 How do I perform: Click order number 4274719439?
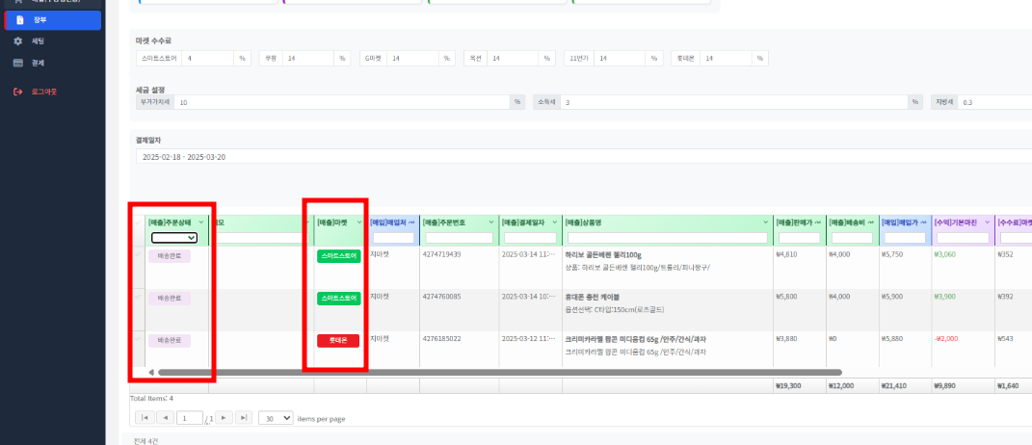click(x=441, y=254)
